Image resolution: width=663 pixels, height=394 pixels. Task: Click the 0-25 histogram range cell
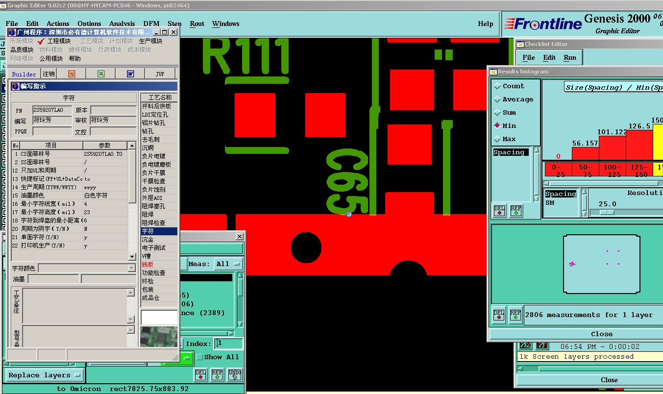[x=558, y=170]
